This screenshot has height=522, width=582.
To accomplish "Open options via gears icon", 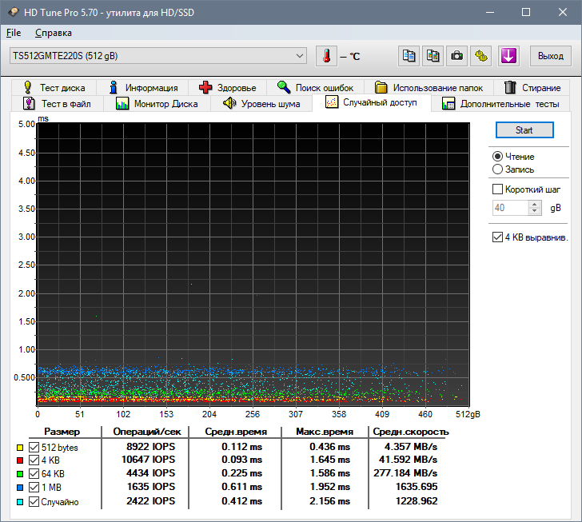I will coord(481,57).
